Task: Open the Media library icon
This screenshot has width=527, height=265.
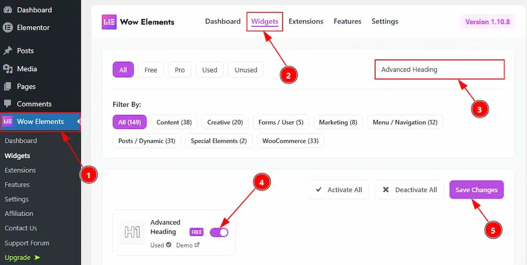Action: (8, 69)
